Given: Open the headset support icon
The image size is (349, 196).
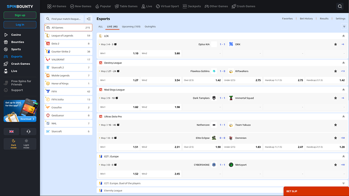Looking at the screenshot, I should [x=29, y=131].
